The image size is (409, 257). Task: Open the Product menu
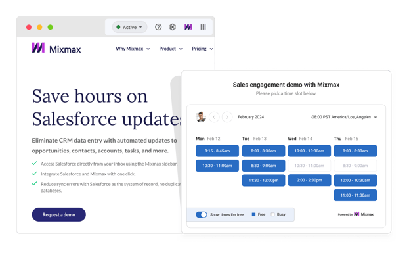(171, 49)
